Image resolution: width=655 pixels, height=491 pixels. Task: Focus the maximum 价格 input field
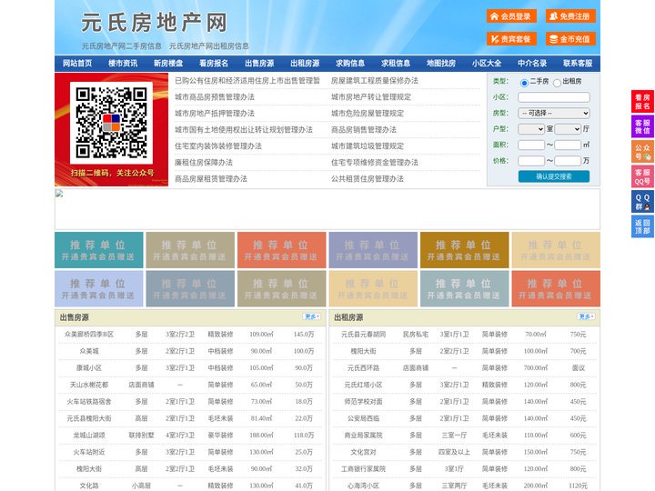coord(568,161)
